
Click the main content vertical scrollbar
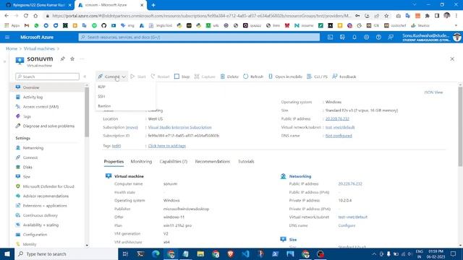pyautogui.click(x=460, y=127)
